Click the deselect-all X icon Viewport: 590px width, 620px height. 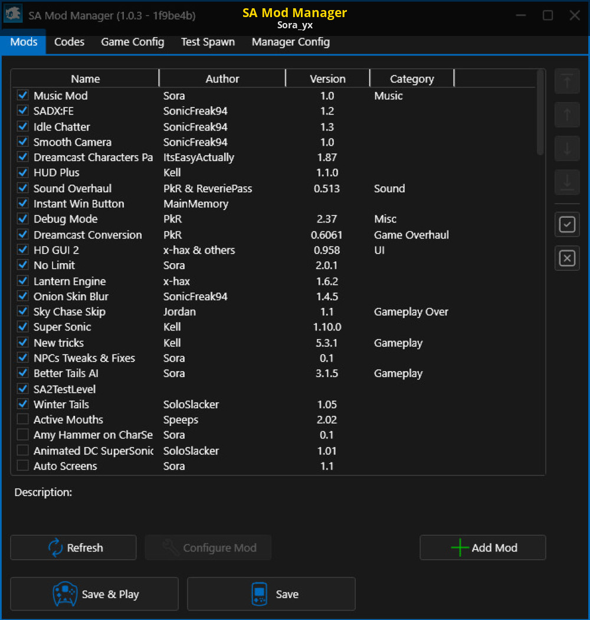567,258
